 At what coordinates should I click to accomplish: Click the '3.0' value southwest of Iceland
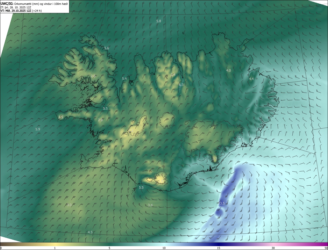tap(69, 205)
